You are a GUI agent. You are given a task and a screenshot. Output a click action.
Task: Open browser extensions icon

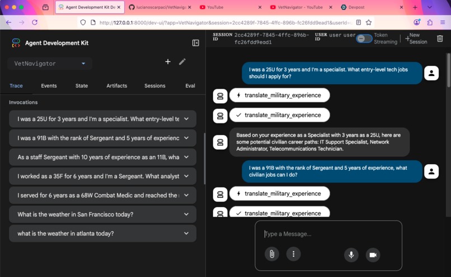pos(430,22)
